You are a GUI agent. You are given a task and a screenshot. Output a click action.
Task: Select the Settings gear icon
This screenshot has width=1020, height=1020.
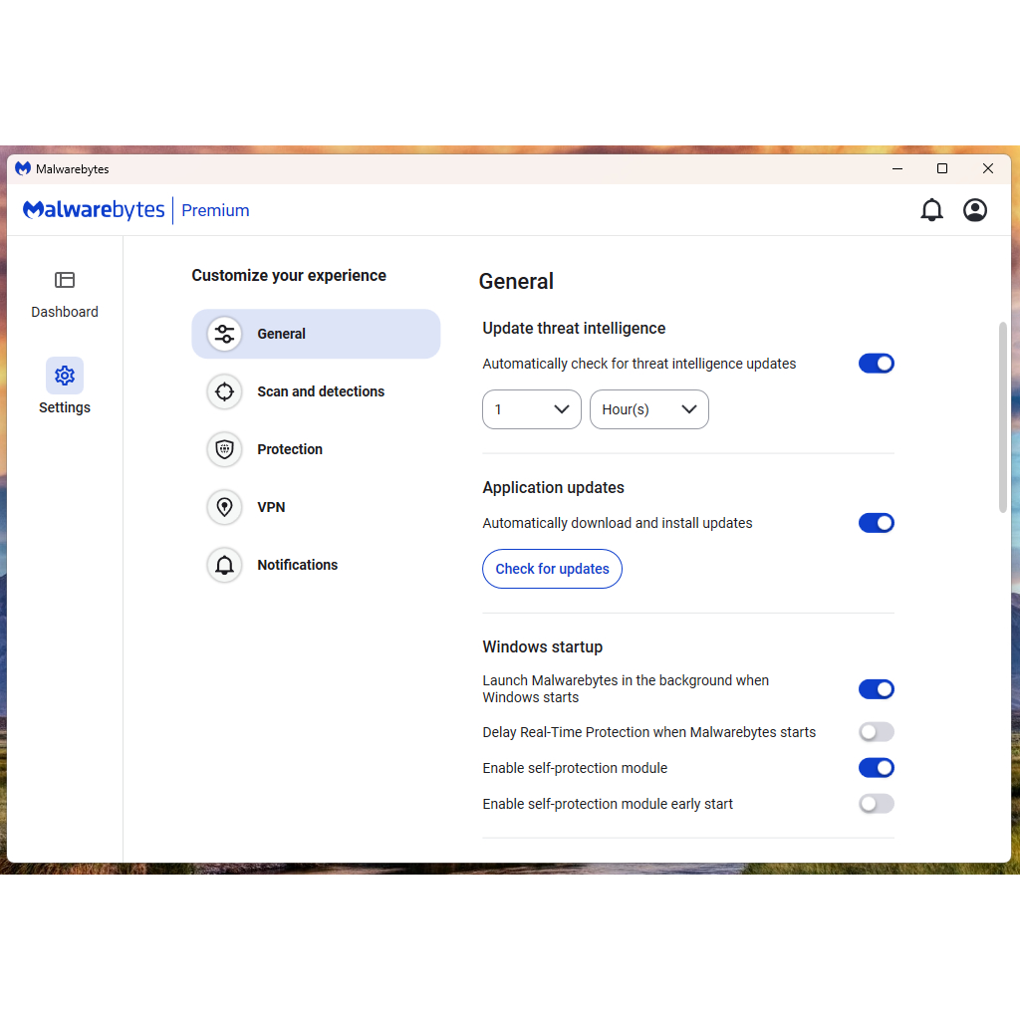point(65,376)
